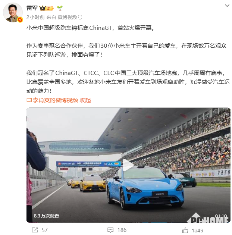Viewport: 232px width, 235px height.
Task: Click the orange video camera icon
Action: point(29,100)
